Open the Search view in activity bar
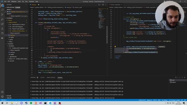187x105 pixels. pyautogui.click(x=2, y=10)
